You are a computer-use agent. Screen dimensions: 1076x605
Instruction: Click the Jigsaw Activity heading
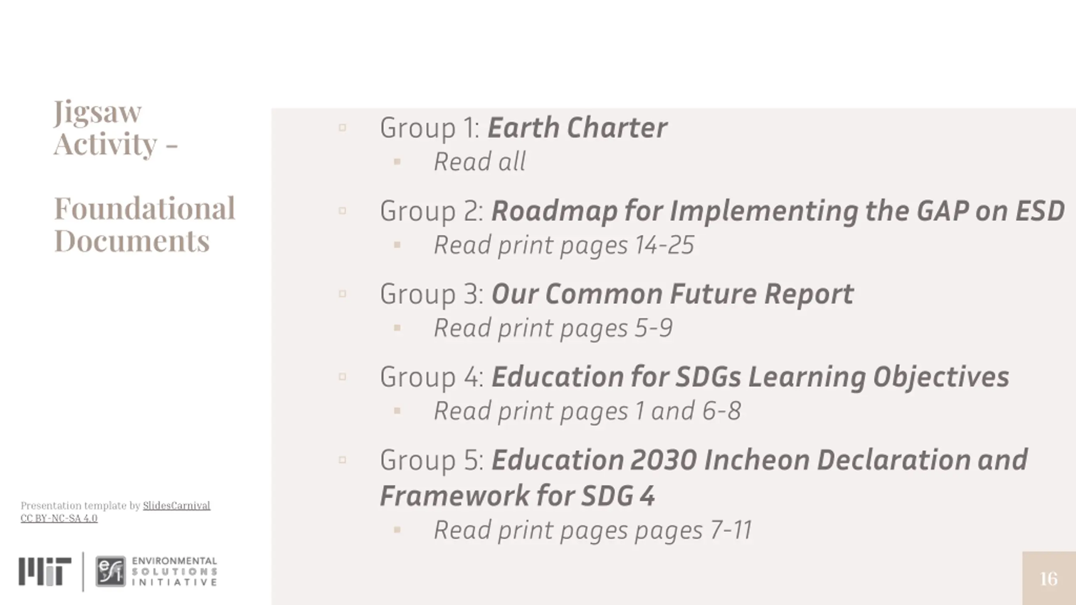(116, 128)
